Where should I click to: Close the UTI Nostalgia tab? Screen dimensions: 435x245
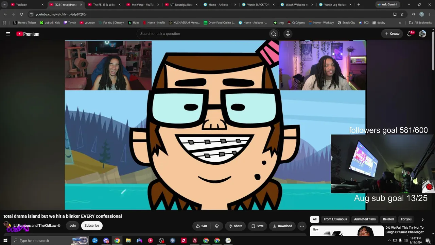[x=196, y=5]
